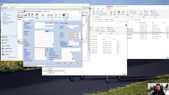The width and height of the screenshot is (169, 95).
Task: Open the Address ID lookup magnifier
Action: (x=46, y=31)
